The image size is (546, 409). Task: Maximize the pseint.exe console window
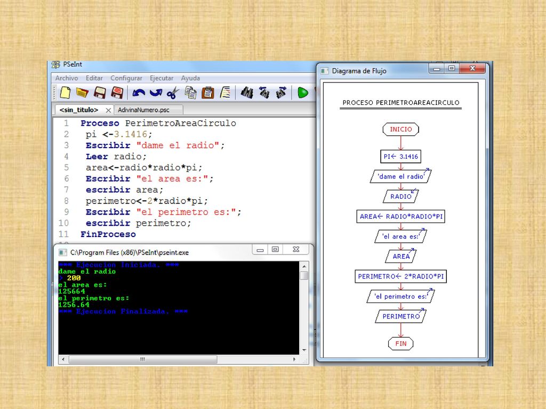(275, 250)
